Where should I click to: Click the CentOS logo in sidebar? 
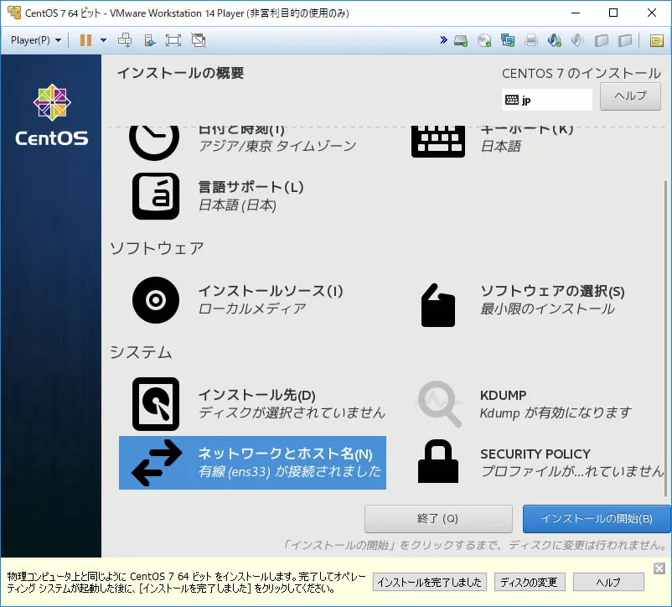pos(52,115)
